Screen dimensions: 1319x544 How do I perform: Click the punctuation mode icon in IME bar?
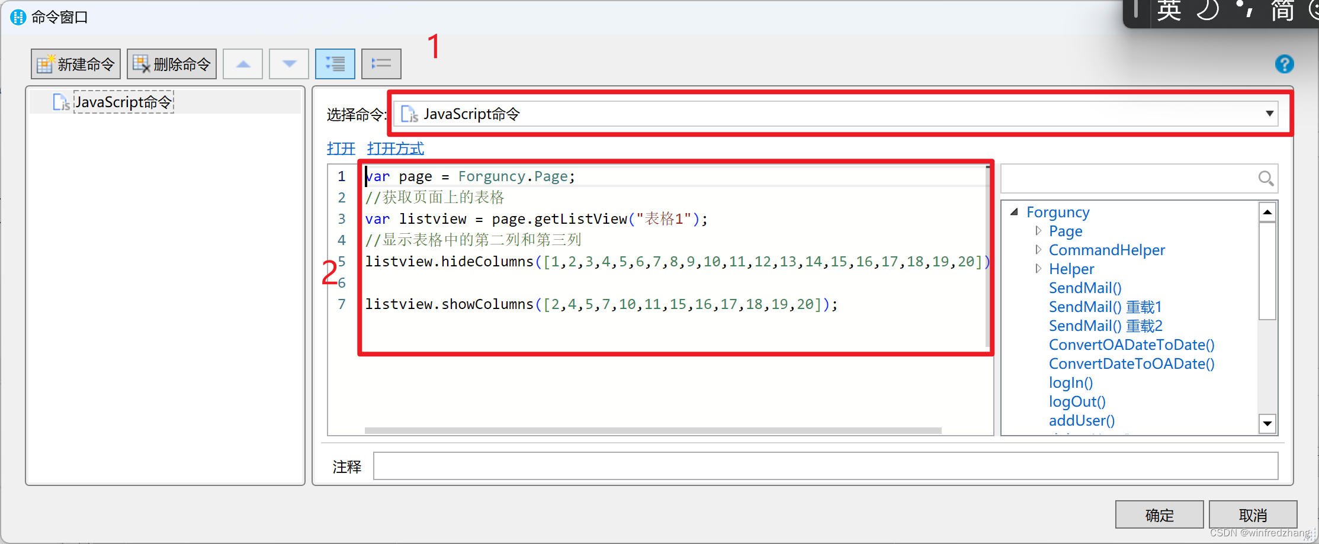pyautogui.click(x=1244, y=9)
